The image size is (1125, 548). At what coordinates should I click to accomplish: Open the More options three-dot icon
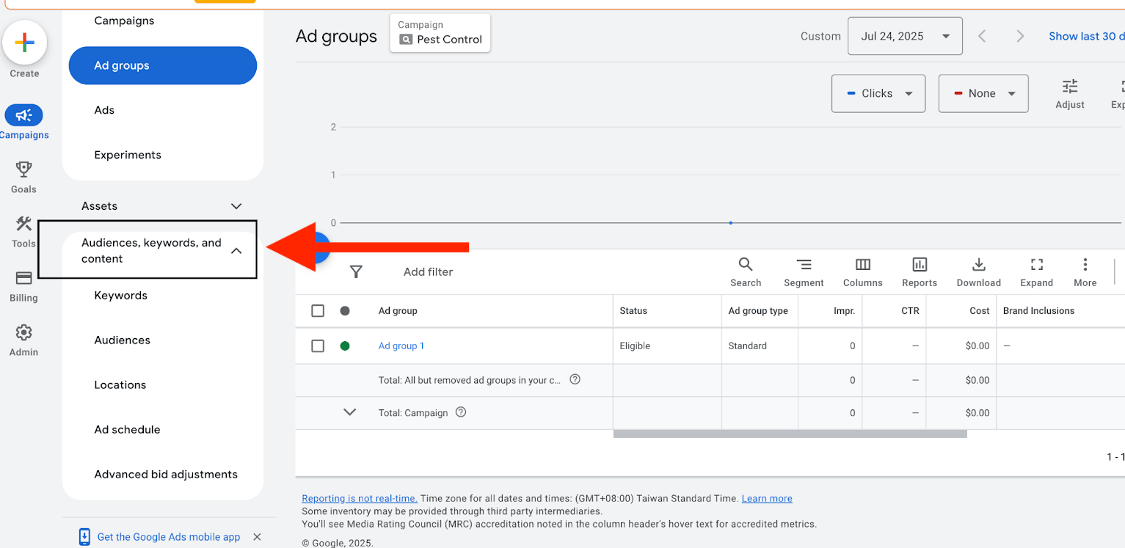click(x=1085, y=265)
